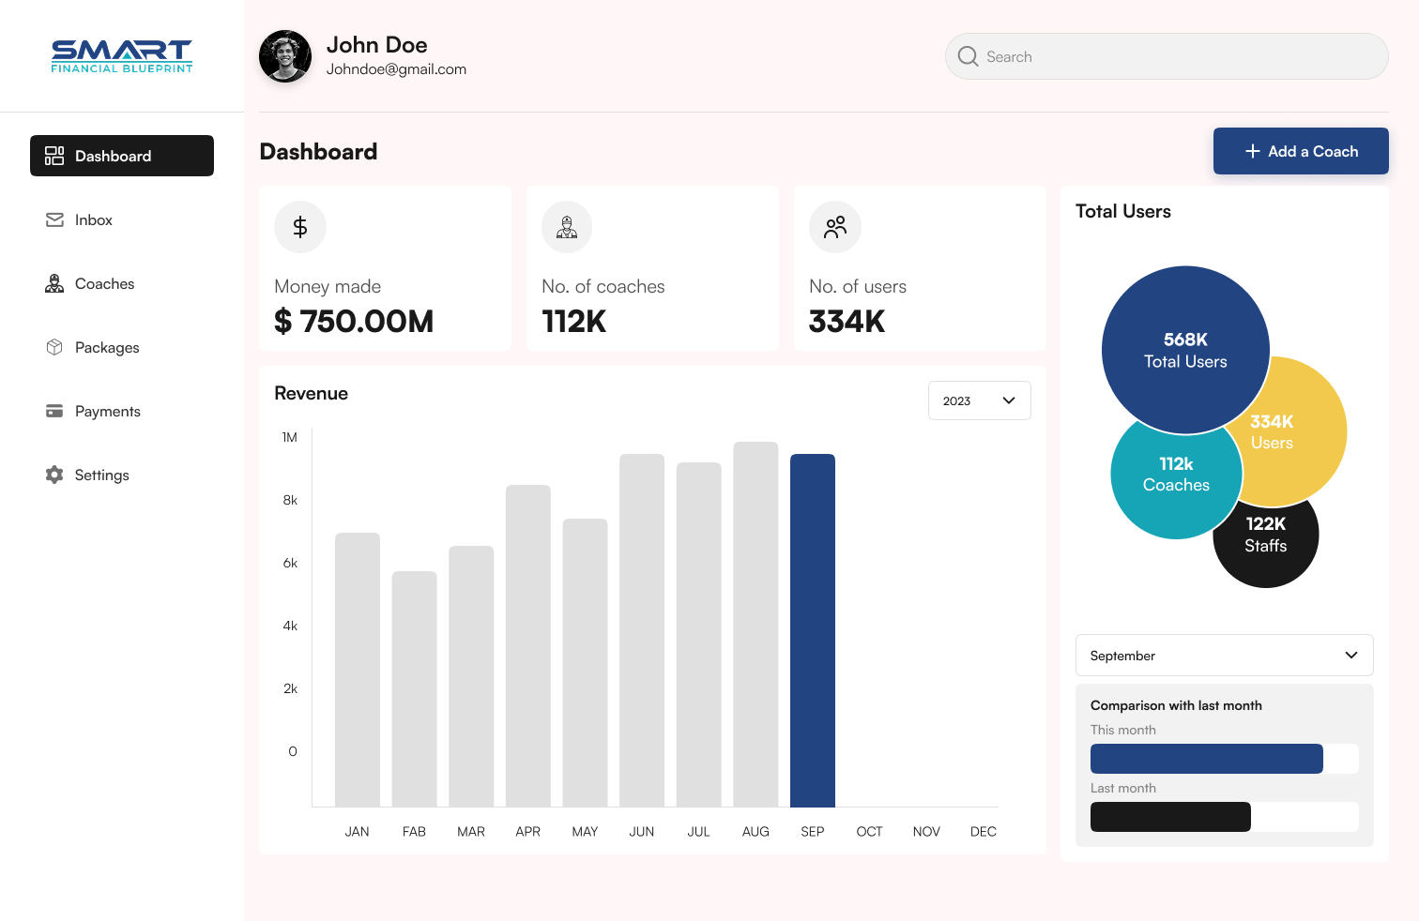The width and height of the screenshot is (1419, 921).
Task: Click the Johndoe@gmail.com email text
Action: (x=396, y=69)
